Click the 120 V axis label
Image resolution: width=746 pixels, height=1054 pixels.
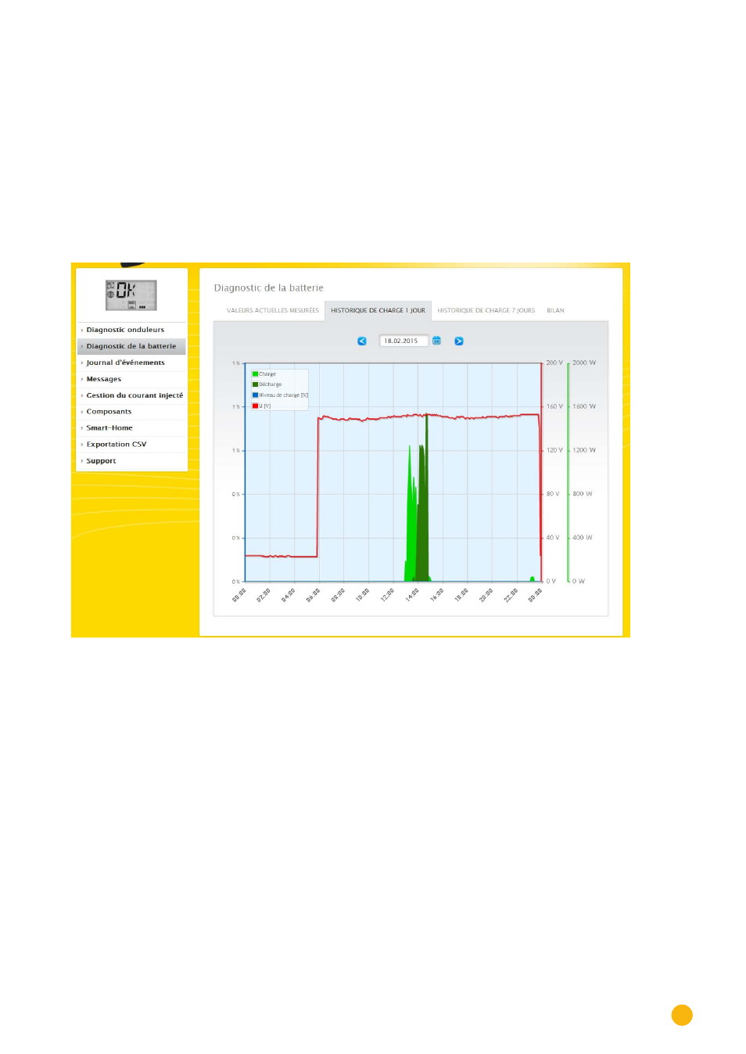point(554,451)
